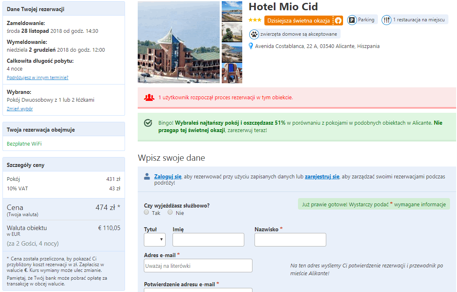Expand 'Podróżujesz w innym terminie?' options
Image resolution: width=457 pixels, height=292 pixels.
(37, 77)
